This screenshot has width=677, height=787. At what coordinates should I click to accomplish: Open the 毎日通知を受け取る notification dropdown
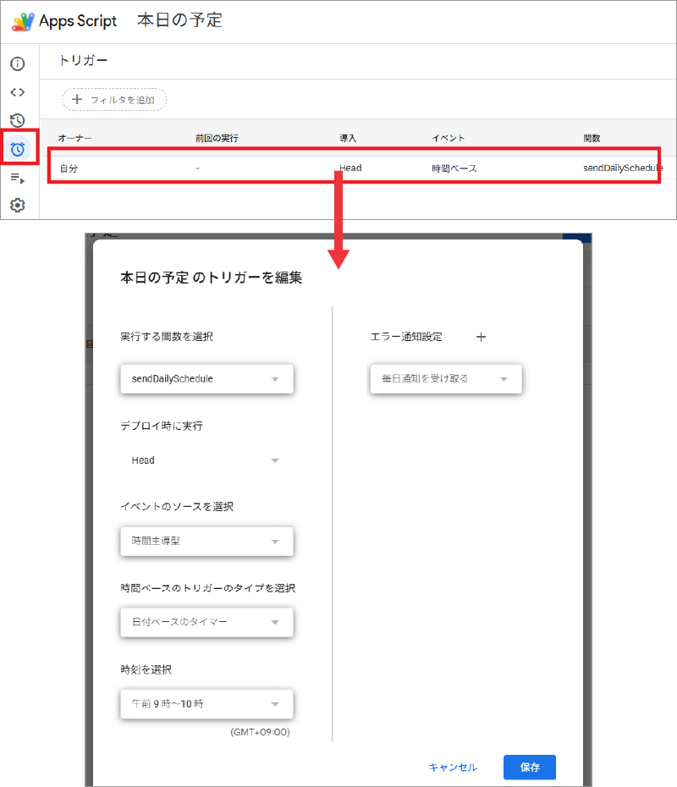pyautogui.click(x=446, y=379)
